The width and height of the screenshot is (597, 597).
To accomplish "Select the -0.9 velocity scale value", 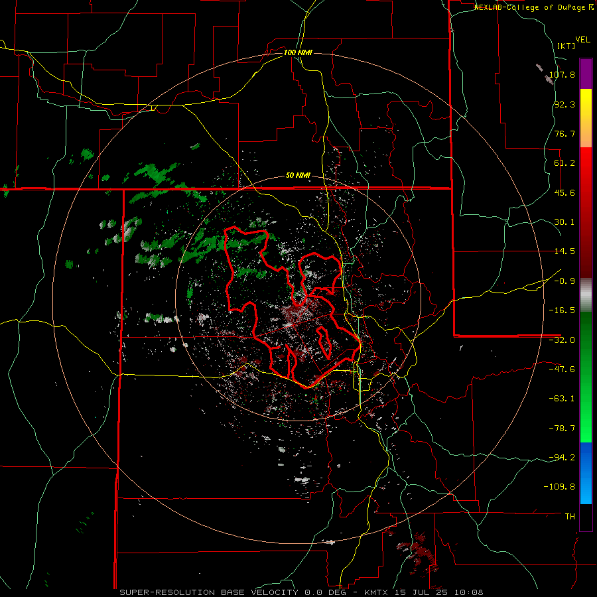I will pyautogui.click(x=564, y=281).
